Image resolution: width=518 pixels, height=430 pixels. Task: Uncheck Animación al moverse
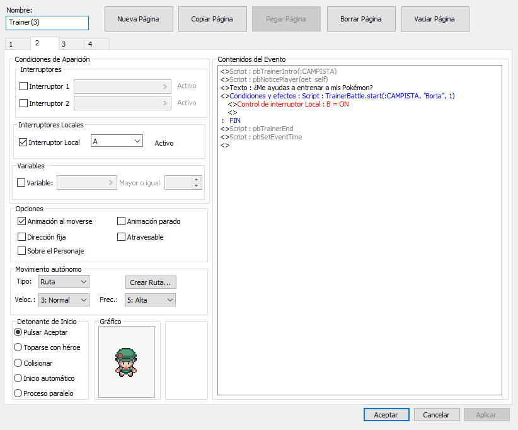click(x=21, y=221)
